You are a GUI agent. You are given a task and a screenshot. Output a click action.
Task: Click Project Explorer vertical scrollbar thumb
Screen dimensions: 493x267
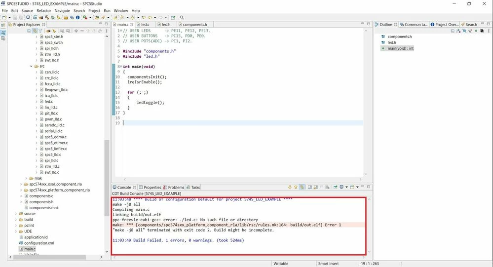(x=107, y=178)
